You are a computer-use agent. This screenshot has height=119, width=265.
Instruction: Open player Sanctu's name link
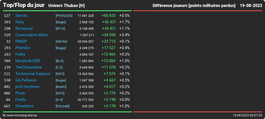(21, 16)
